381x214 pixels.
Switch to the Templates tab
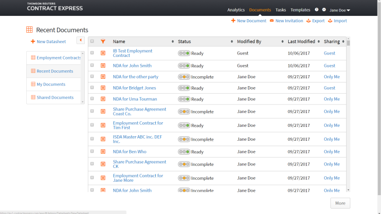[x=300, y=10]
